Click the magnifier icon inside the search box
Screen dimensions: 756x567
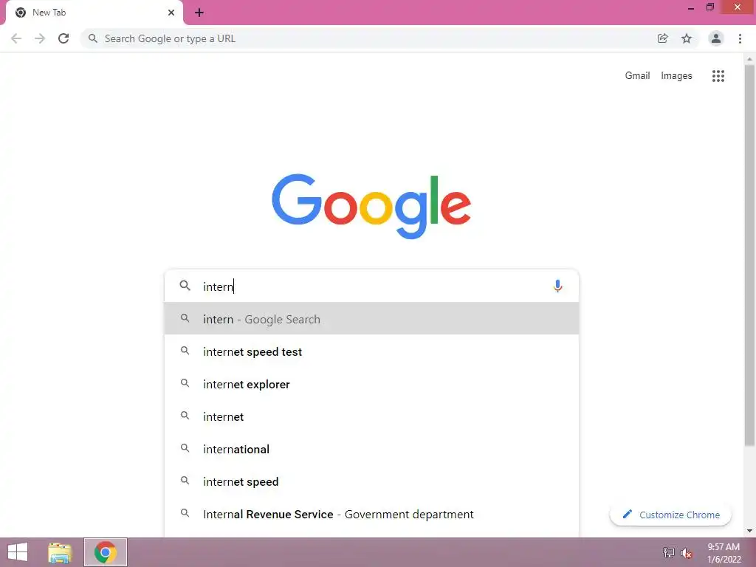(x=185, y=286)
